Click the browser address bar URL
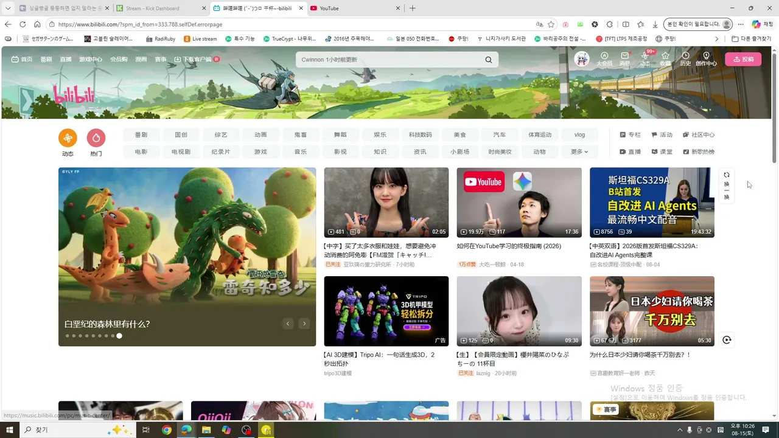 pyautogui.click(x=141, y=24)
